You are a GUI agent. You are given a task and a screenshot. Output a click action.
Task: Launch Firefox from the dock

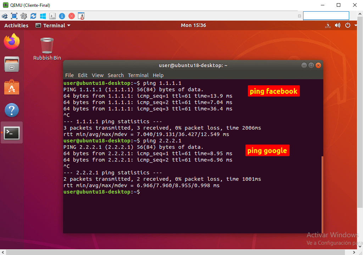(12, 41)
